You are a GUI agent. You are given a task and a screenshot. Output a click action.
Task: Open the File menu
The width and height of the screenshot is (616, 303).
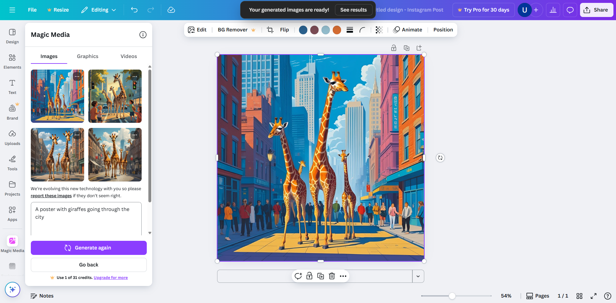pos(32,10)
